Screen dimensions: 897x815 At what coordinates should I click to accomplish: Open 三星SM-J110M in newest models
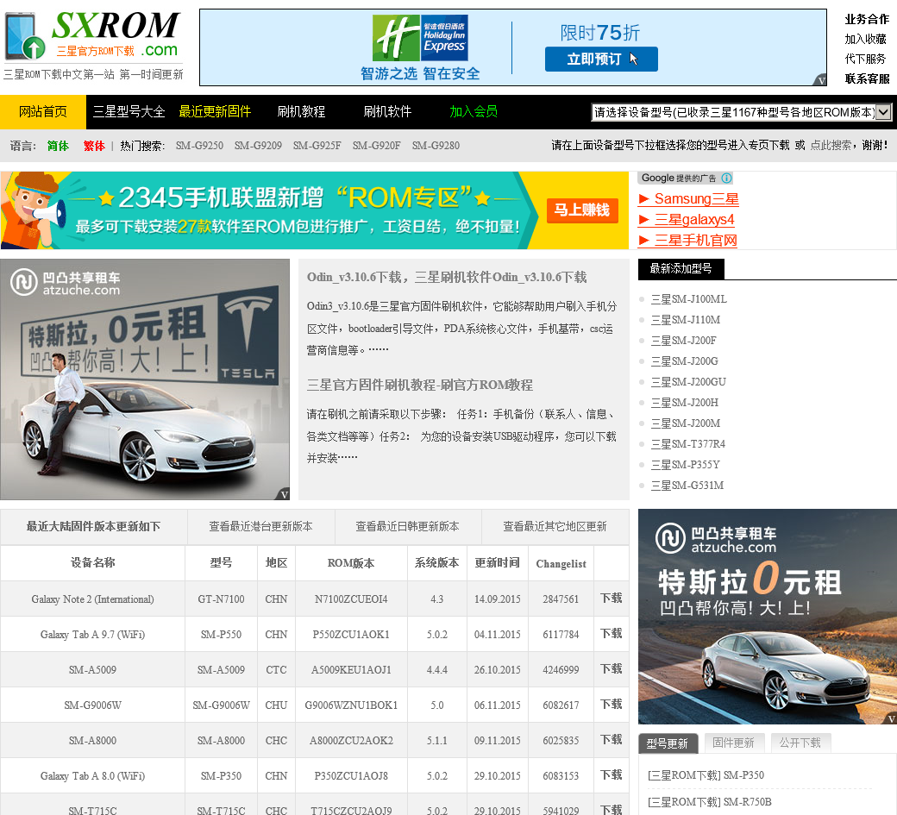coord(686,320)
